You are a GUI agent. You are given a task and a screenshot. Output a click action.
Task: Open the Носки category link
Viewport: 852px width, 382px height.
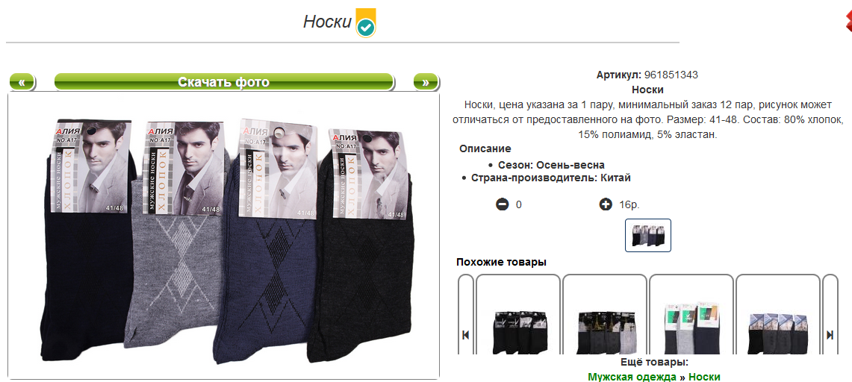click(x=704, y=377)
